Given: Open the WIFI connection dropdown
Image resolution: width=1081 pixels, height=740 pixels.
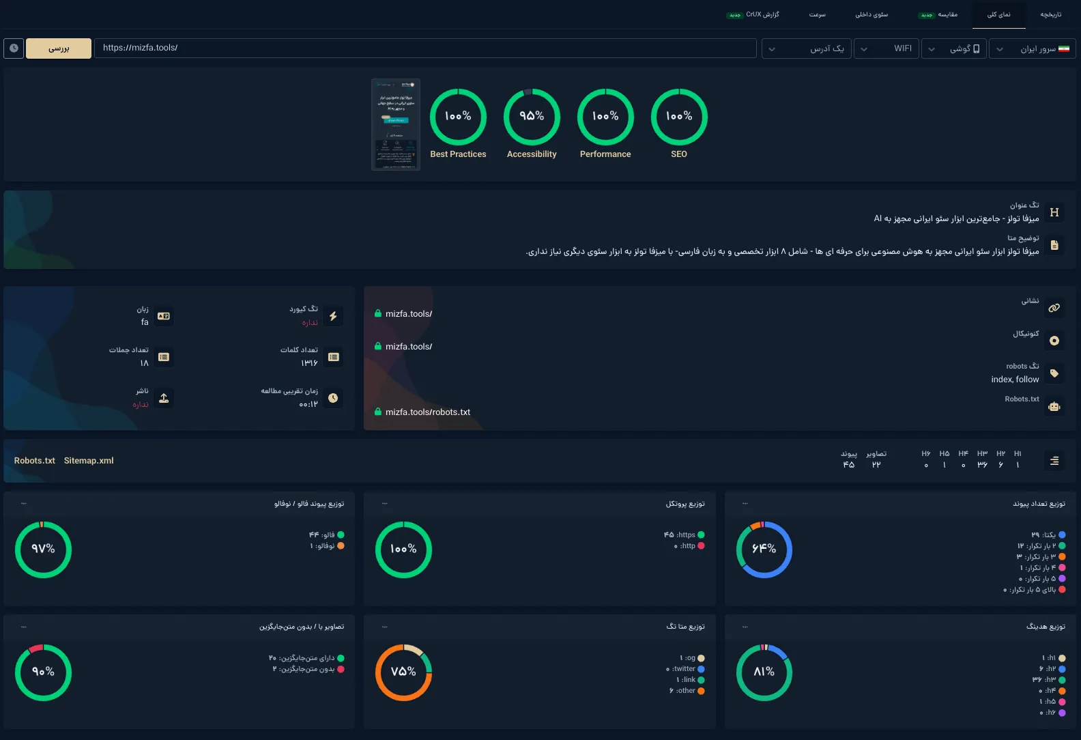Looking at the screenshot, I should coord(887,48).
